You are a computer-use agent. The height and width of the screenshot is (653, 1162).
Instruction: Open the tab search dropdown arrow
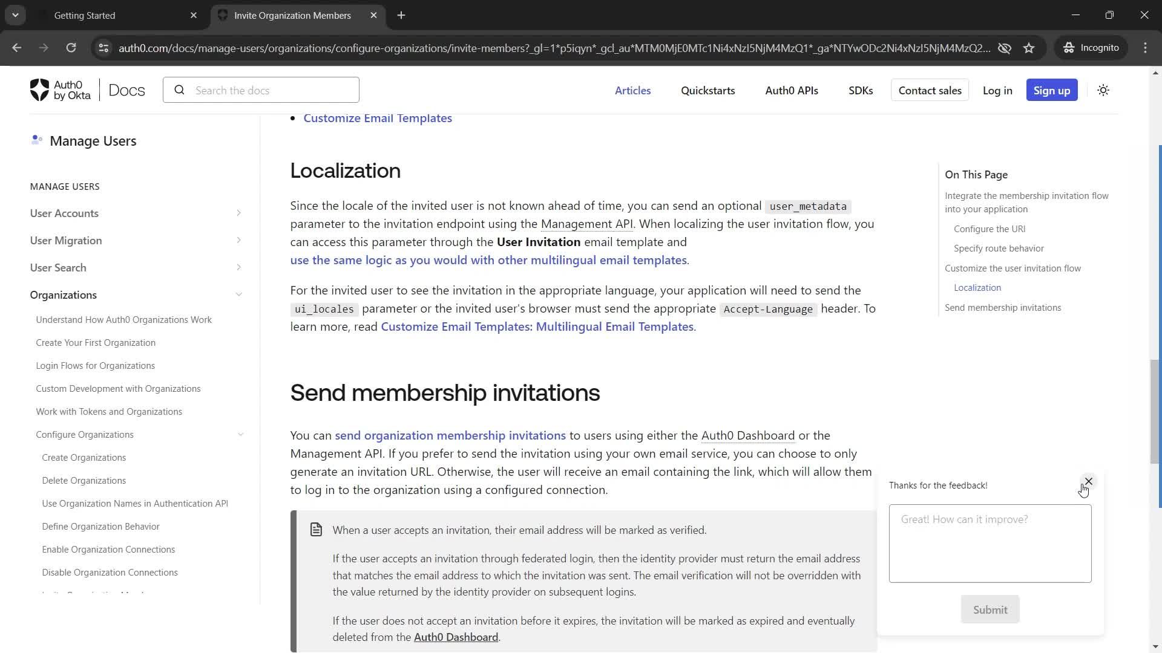(x=15, y=15)
